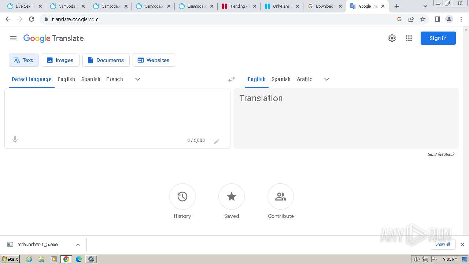Open Action Center flag icon in system tray
This screenshot has height=264, width=469.
[433, 259]
